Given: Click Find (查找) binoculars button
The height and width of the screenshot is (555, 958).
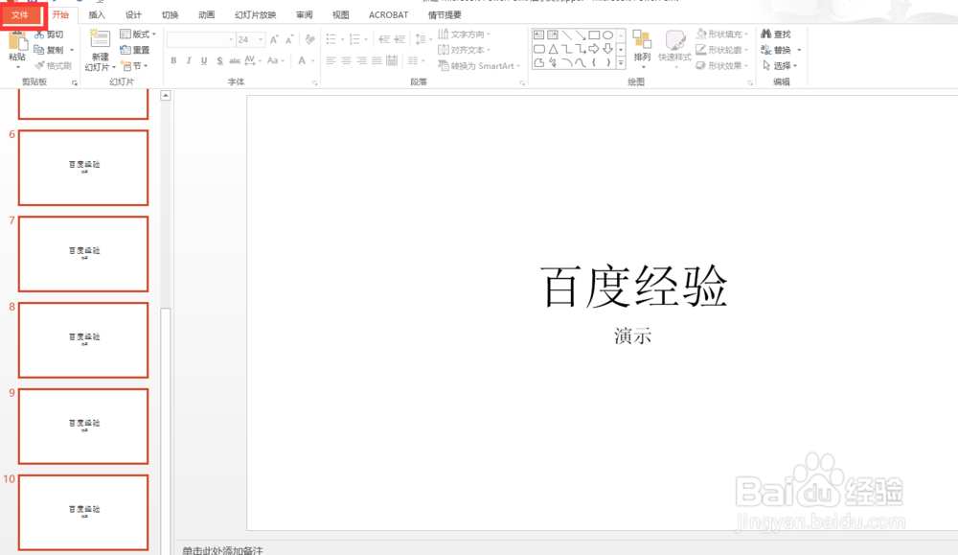Looking at the screenshot, I should 775,35.
